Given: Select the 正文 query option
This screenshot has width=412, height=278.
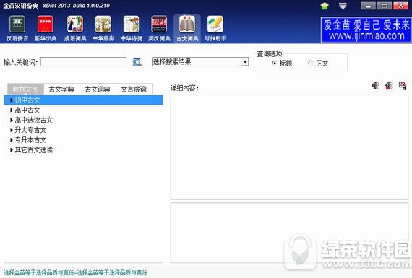Looking at the screenshot, I should click(318, 63).
